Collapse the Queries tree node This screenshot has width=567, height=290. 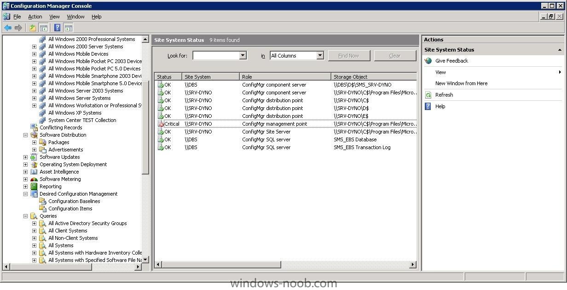[x=25, y=216]
